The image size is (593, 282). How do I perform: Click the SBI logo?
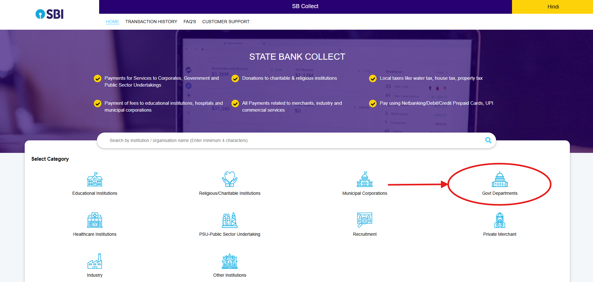coord(49,14)
